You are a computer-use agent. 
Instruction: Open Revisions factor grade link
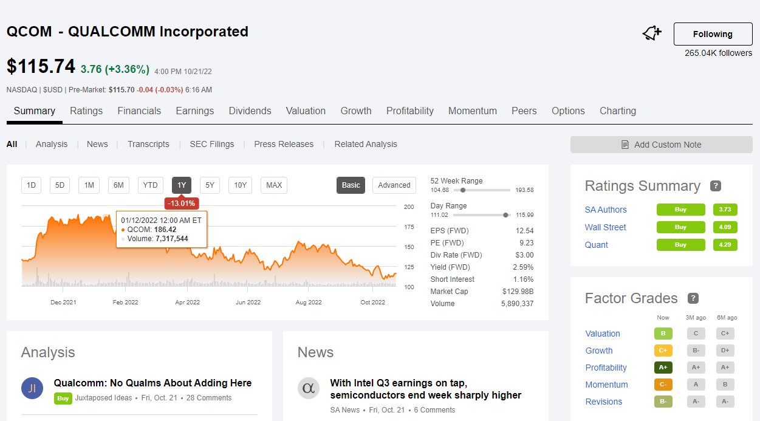(604, 402)
